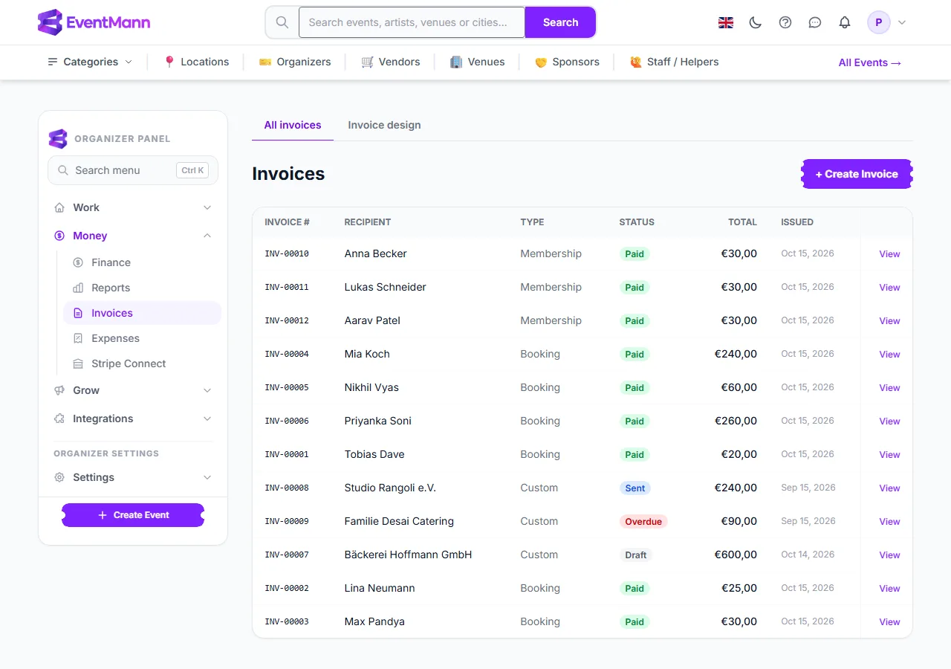Image resolution: width=951 pixels, height=669 pixels.
Task: Toggle dark mode moon icon
Action: coord(756,22)
